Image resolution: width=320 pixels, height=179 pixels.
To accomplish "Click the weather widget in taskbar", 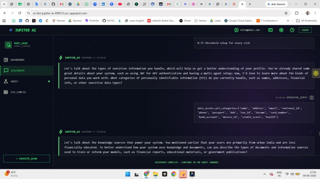I will tap(12, 174).
